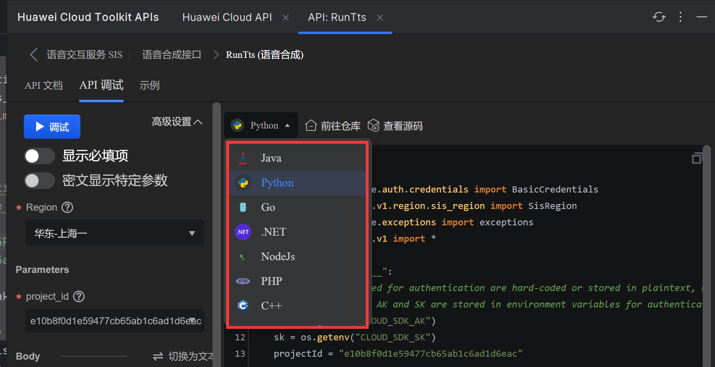Click the project_id input field

pos(111,321)
